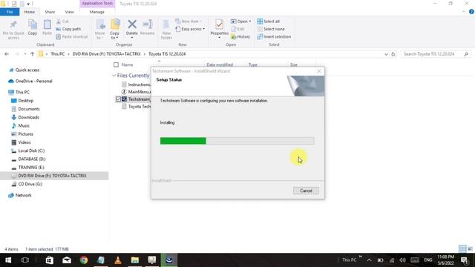Click Select none in ribbon
Image resolution: width=475 pixels, height=267 pixels.
tap(271, 29)
